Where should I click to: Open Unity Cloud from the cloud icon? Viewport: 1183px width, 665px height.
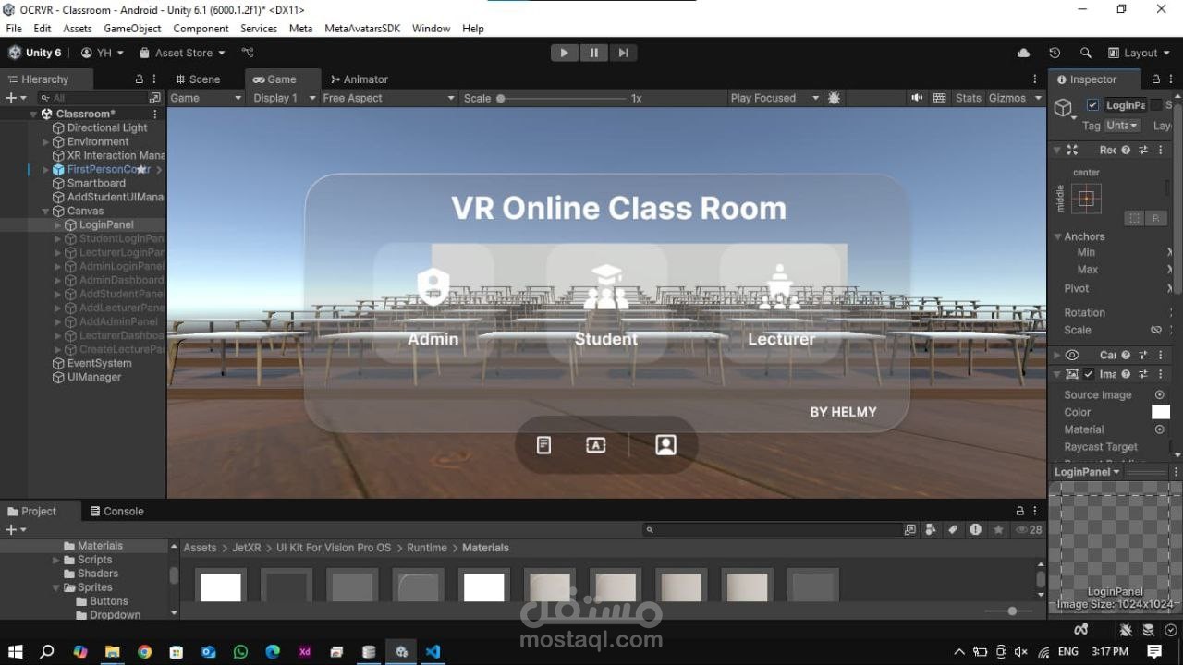1023,53
